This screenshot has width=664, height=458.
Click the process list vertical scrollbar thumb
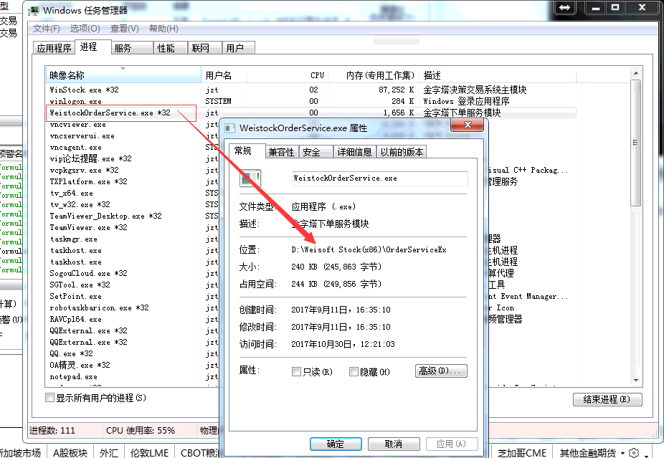point(635,143)
